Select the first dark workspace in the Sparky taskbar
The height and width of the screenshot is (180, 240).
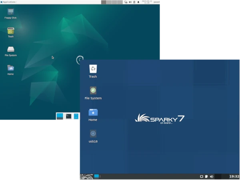(x=218, y=177)
